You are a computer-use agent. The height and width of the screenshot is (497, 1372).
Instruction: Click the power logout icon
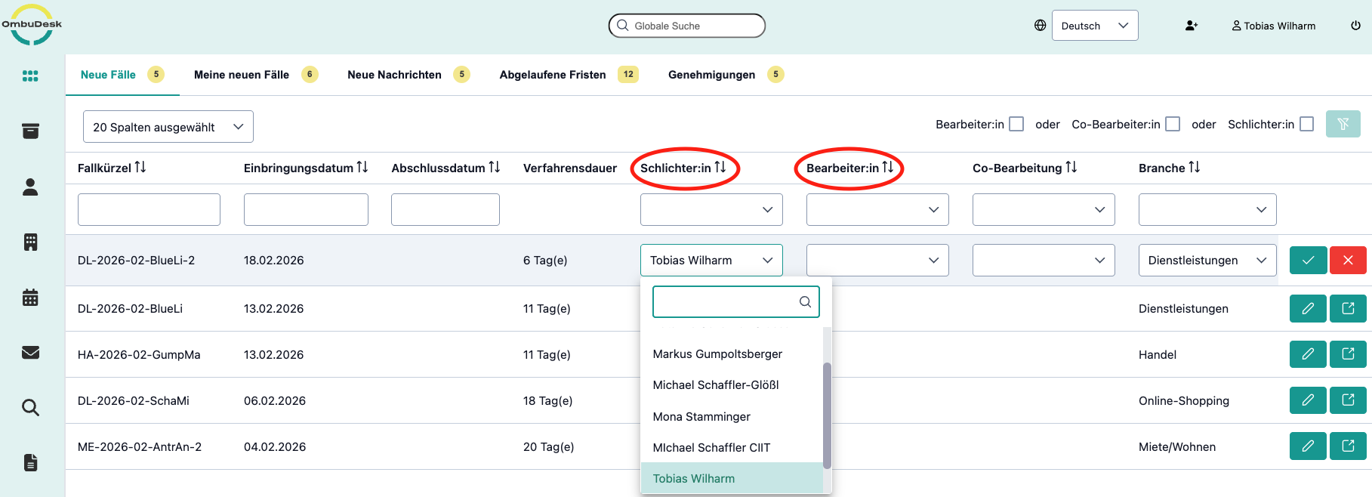1355,26
